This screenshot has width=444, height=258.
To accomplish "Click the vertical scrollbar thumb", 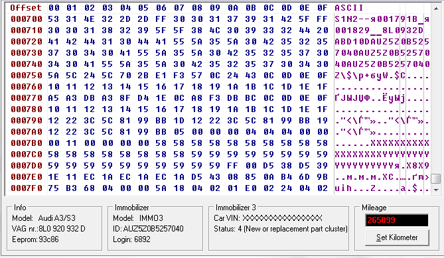I will 436,178.
